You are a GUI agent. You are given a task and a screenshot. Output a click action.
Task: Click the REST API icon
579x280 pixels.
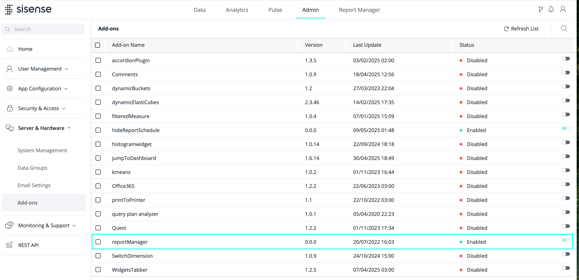[10, 245]
